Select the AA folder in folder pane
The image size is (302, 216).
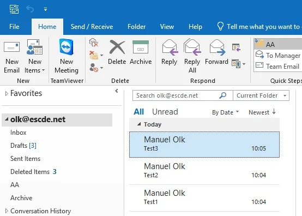tap(15, 185)
